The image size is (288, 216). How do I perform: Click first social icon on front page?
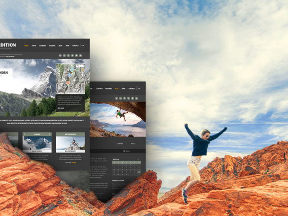click(x=60, y=55)
